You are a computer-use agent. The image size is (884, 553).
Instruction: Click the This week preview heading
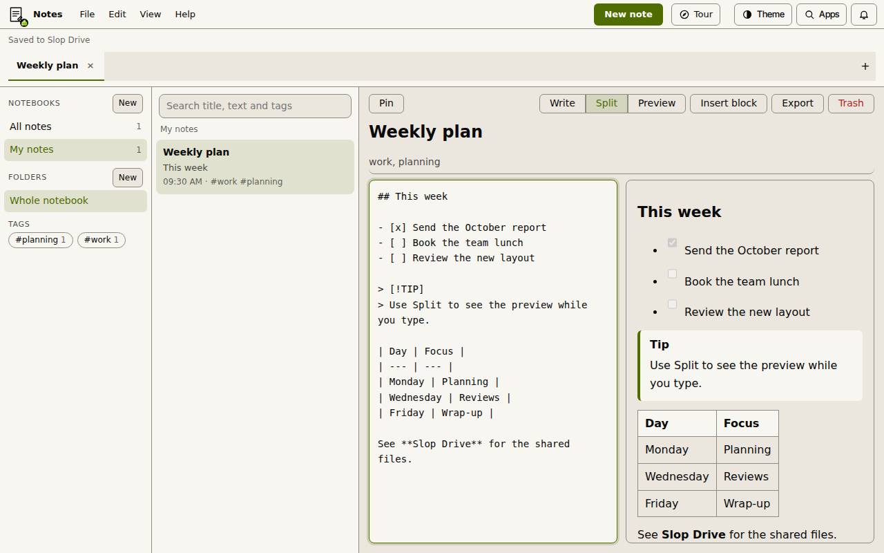tap(679, 212)
